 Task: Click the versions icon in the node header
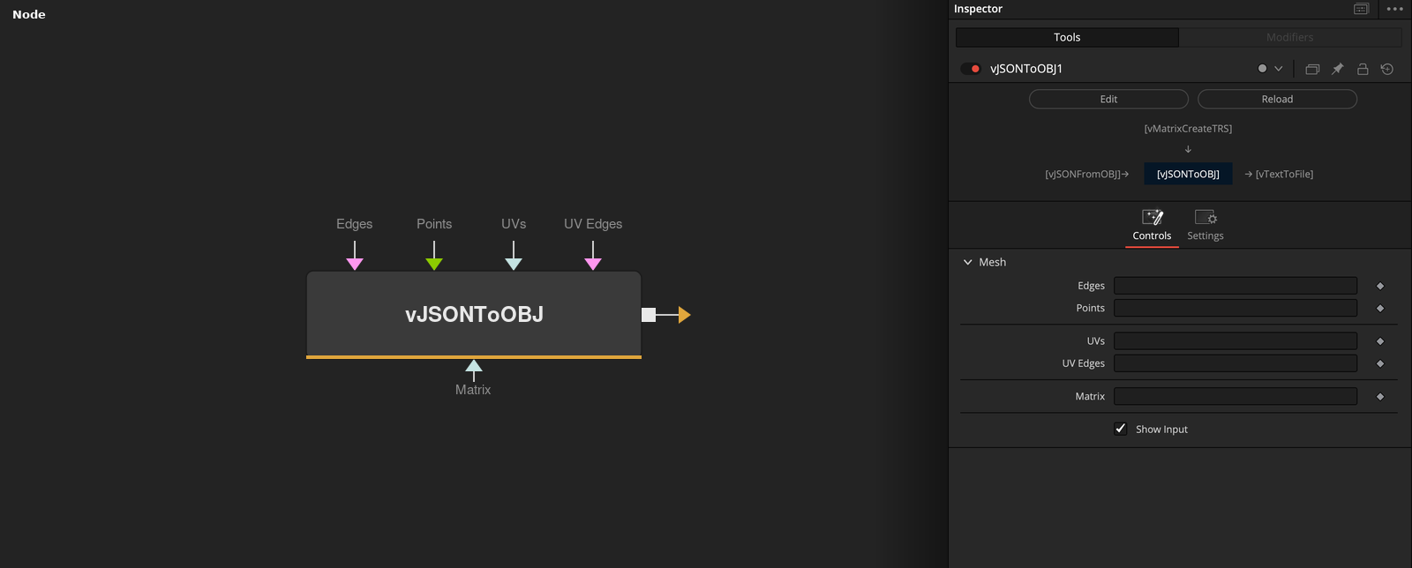pyautogui.click(x=1312, y=69)
